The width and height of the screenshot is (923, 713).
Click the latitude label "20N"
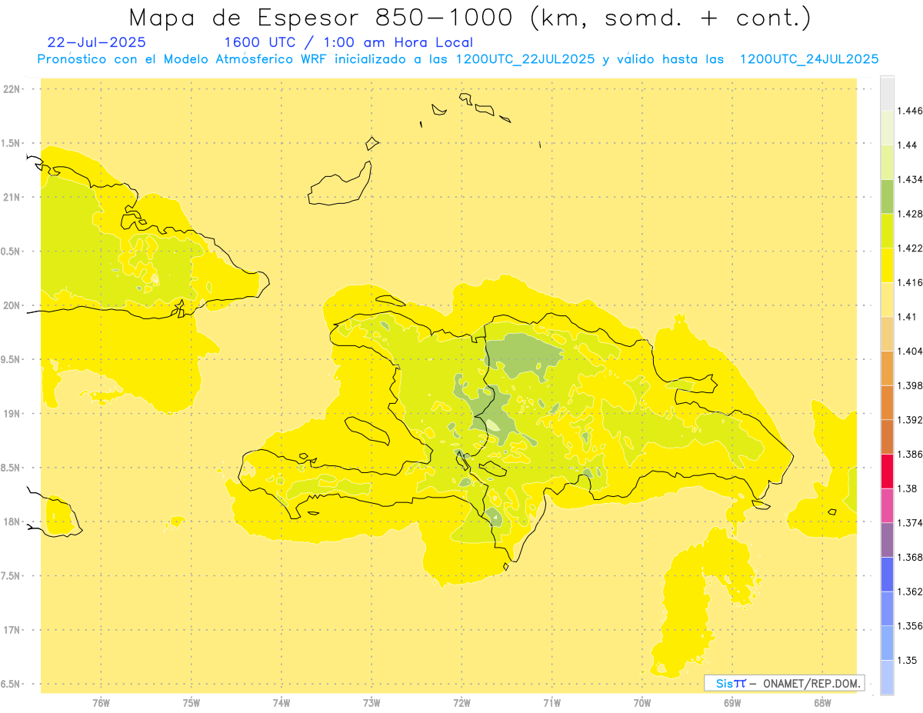pos(12,305)
